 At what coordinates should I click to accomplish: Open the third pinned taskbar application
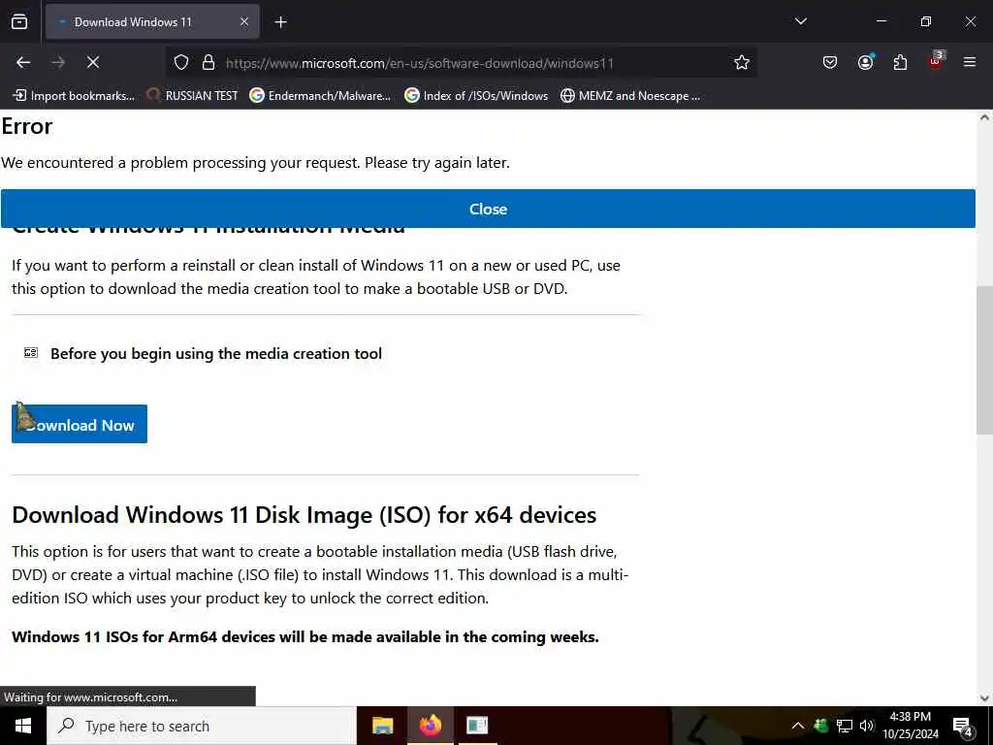[x=477, y=726]
